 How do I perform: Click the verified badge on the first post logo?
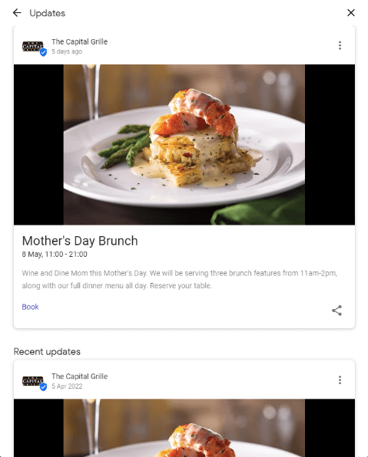point(43,52)
